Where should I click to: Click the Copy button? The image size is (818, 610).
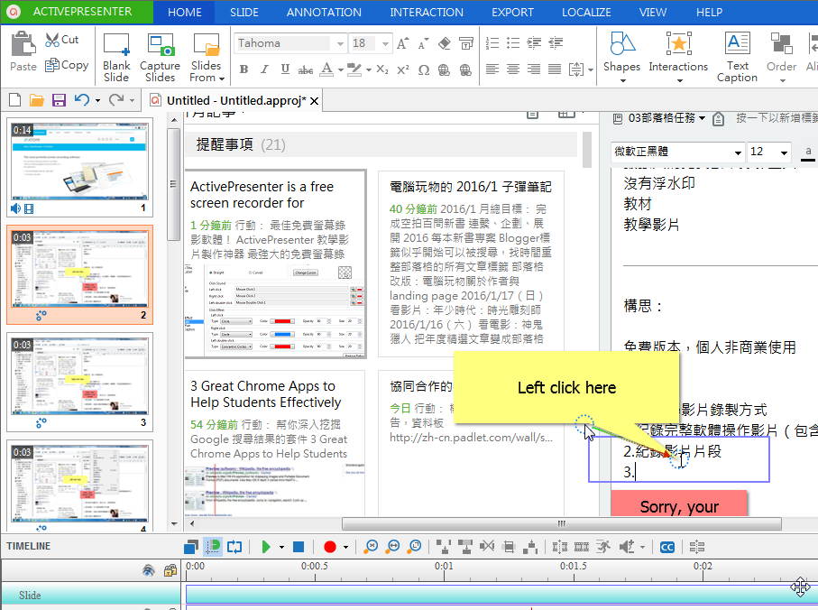67,65
